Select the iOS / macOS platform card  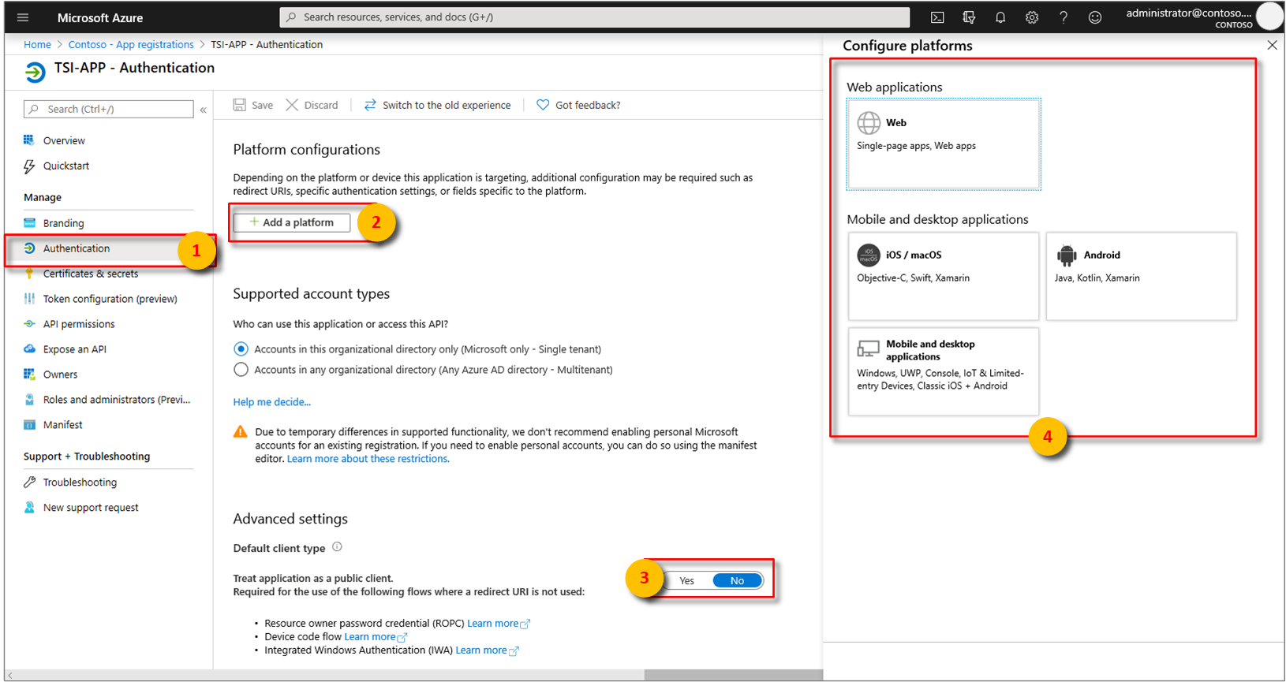[x=944, y=276]
